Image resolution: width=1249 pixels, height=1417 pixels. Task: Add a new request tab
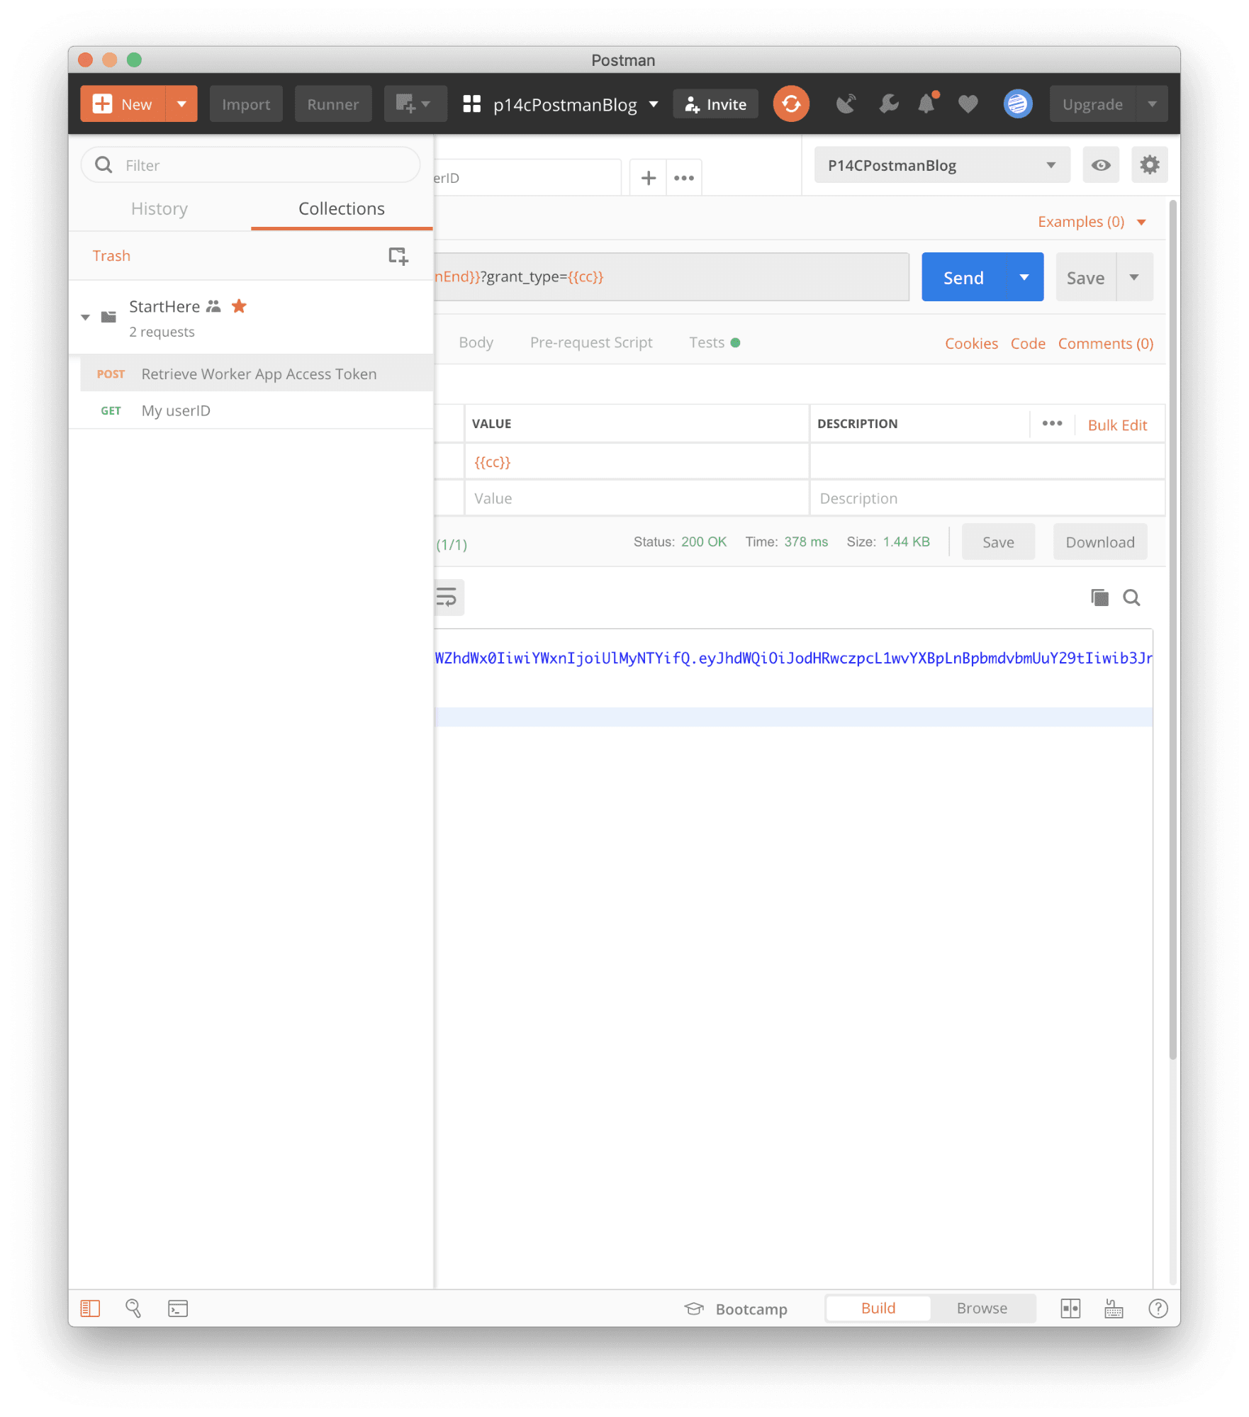coord(648,178)
